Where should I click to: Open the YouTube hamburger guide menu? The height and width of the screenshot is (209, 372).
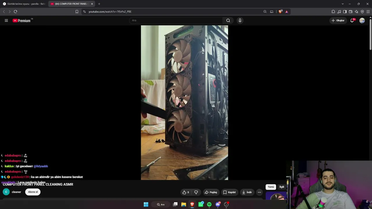6,20
